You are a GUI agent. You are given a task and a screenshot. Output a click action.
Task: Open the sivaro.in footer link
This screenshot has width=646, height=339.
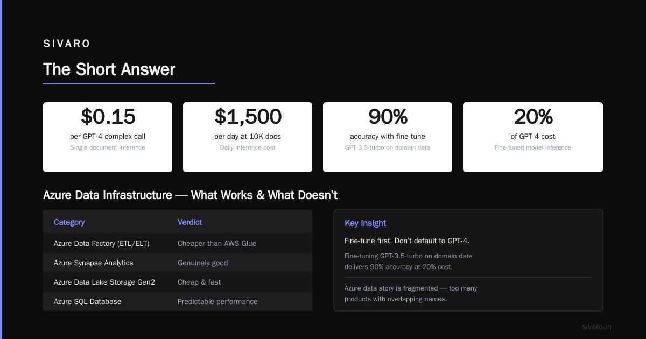click(597, 327)
